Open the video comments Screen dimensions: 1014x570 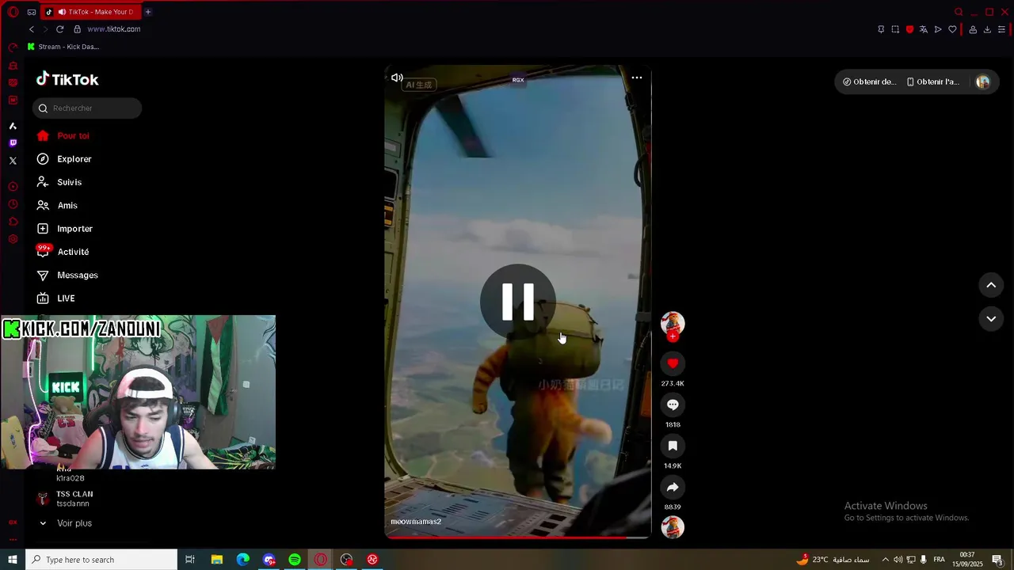(673, 405)
